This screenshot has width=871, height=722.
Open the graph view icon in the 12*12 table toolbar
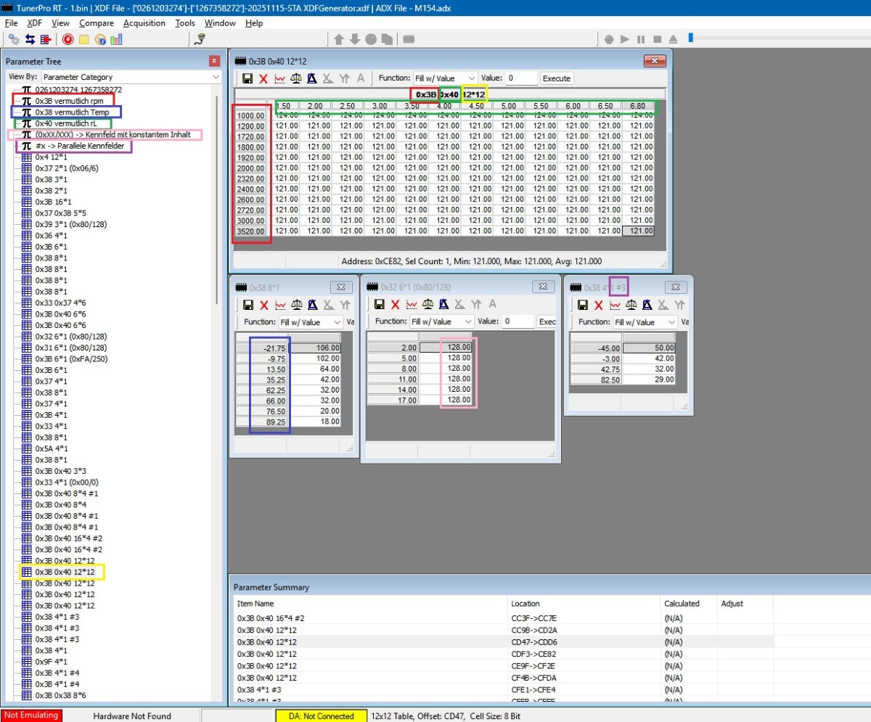(279, 78)
